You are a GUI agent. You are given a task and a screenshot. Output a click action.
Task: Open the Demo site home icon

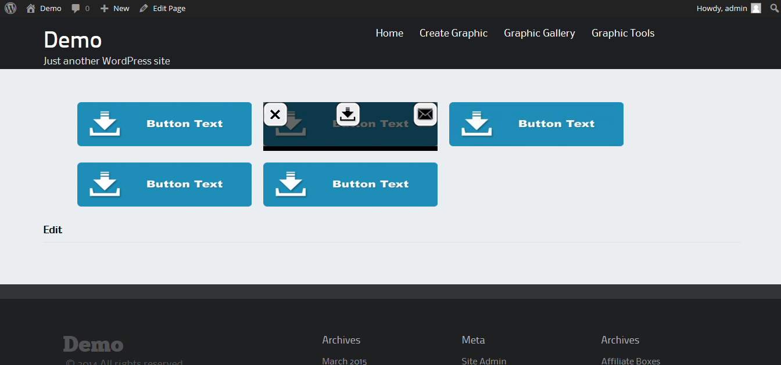pos(31,8)
